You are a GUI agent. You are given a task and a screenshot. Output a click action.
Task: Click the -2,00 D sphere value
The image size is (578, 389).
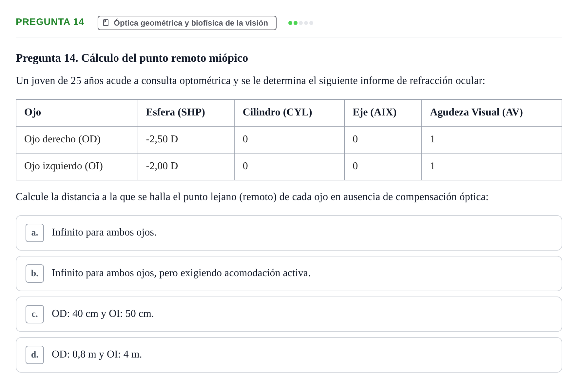162,166
